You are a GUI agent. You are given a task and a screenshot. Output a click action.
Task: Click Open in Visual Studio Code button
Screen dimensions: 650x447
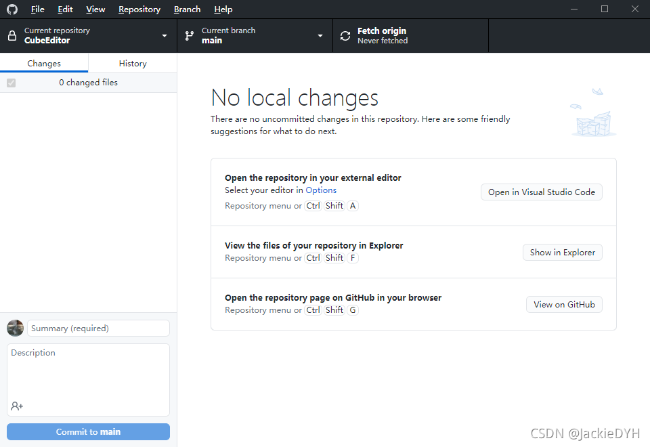click(x=542, y=192)
